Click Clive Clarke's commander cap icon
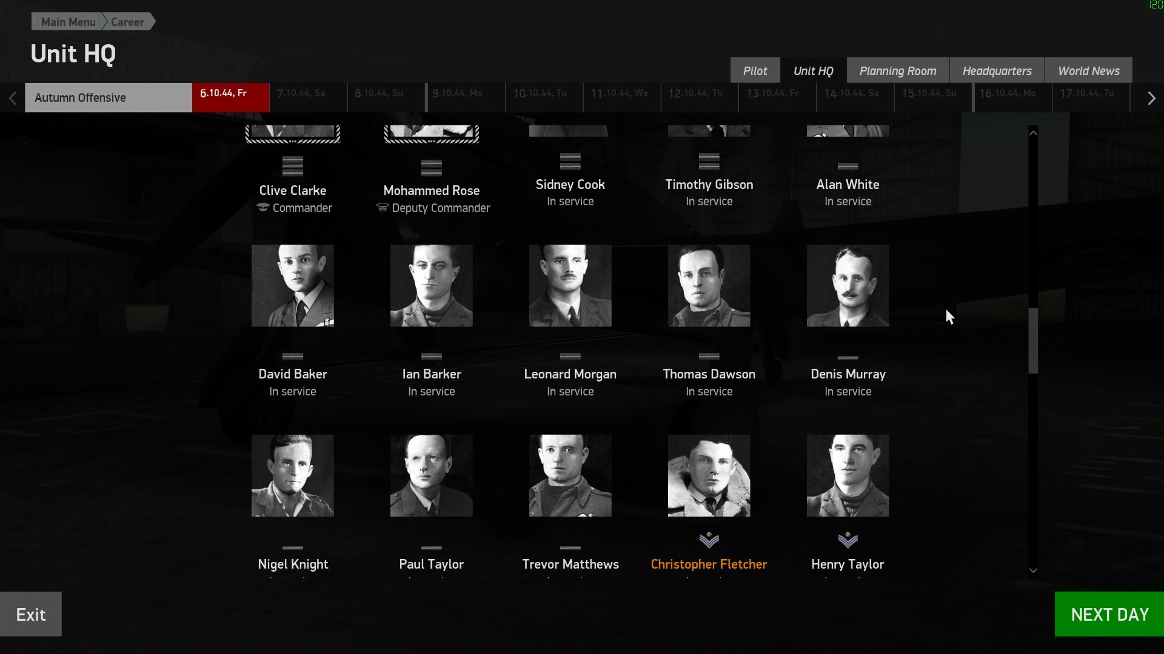 pos(263,208)
